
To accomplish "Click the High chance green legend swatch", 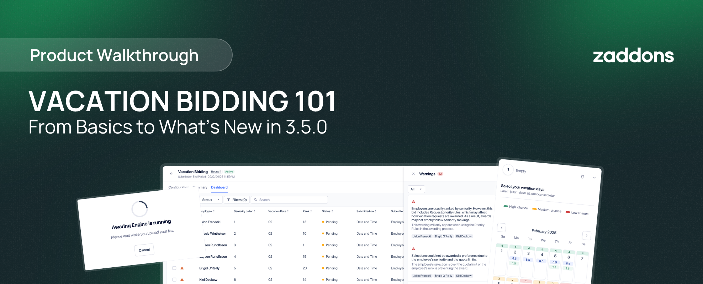I will click(x=506, y=206).
